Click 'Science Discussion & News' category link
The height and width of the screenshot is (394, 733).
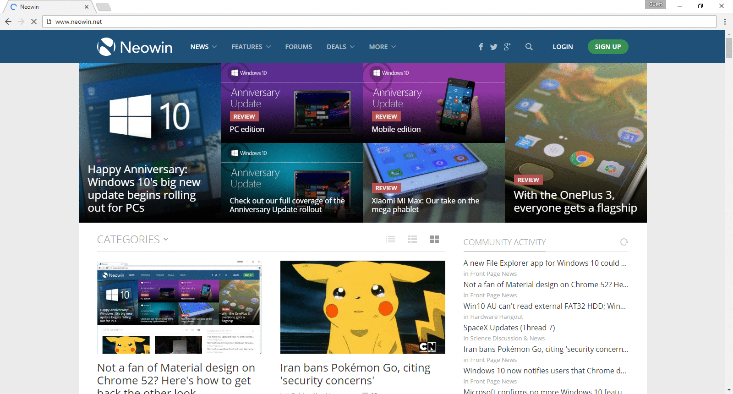tap(507, 338)
